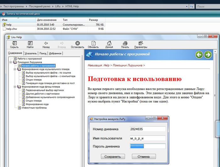This screenshot has width=220, height=167.
Task: Open Выбор музыкального файла - по ссылке
Action: click(48, 73)
